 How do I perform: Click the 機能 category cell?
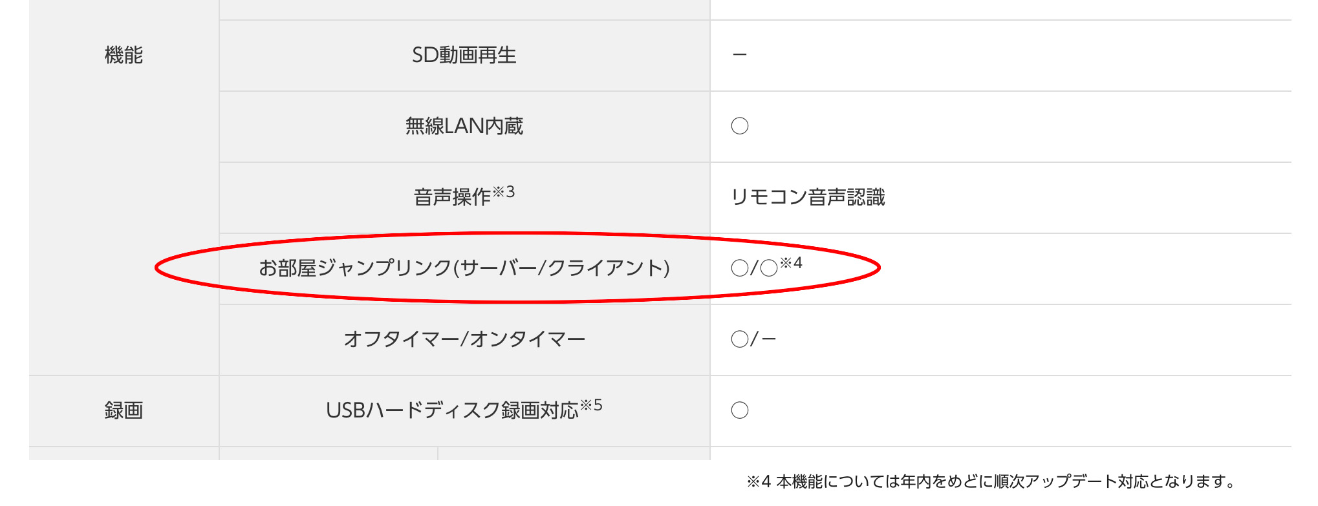pyautogui.click(x=124, y=56)
